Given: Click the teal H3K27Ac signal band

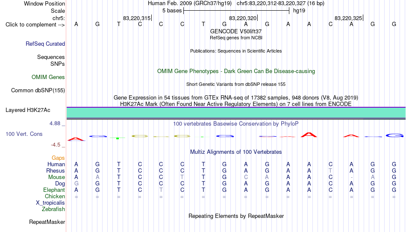Looking at the screenshot, I should 236,113.
